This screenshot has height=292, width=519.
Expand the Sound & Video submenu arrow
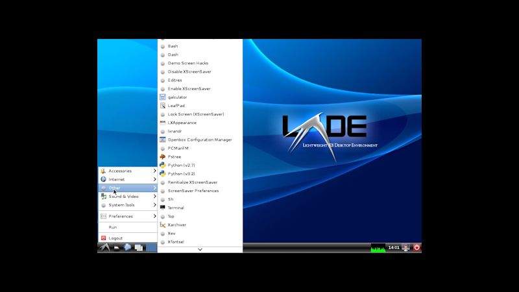(x=154, y=197)
